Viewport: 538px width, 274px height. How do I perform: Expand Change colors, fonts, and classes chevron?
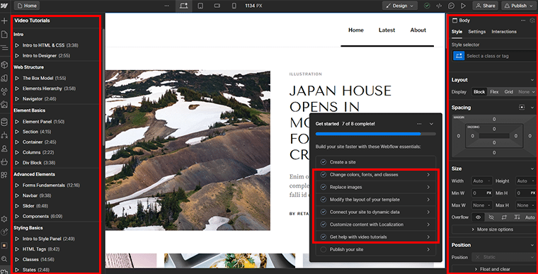[428, 175]
